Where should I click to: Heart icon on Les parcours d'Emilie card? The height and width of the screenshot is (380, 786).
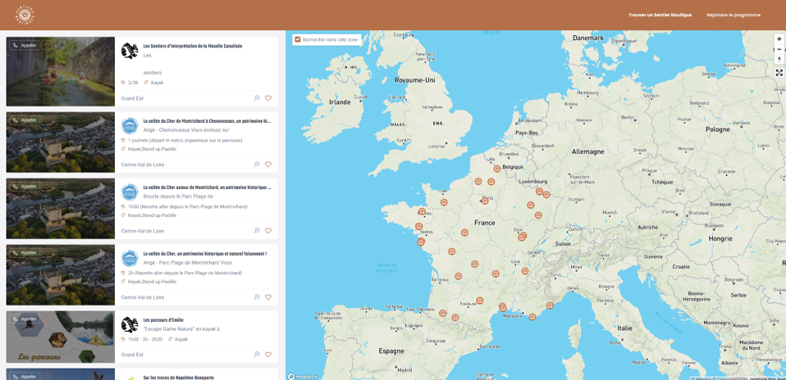pyautogui.click(x=268, y=355)
